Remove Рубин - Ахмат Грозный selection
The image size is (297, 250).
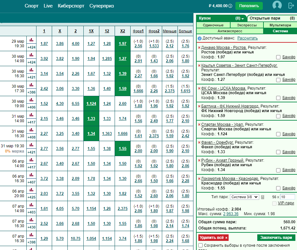click(199, 160)
